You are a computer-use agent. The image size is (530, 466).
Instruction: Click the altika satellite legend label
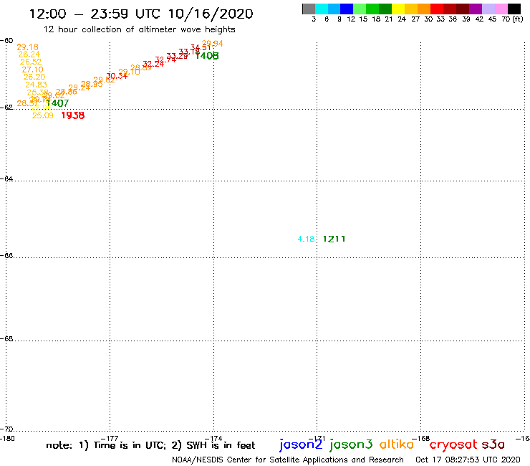tap(397, 444)
